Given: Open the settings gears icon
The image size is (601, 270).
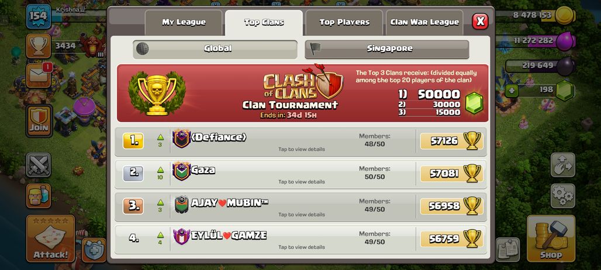Looking at the screenshot, I should coord(562,196).
